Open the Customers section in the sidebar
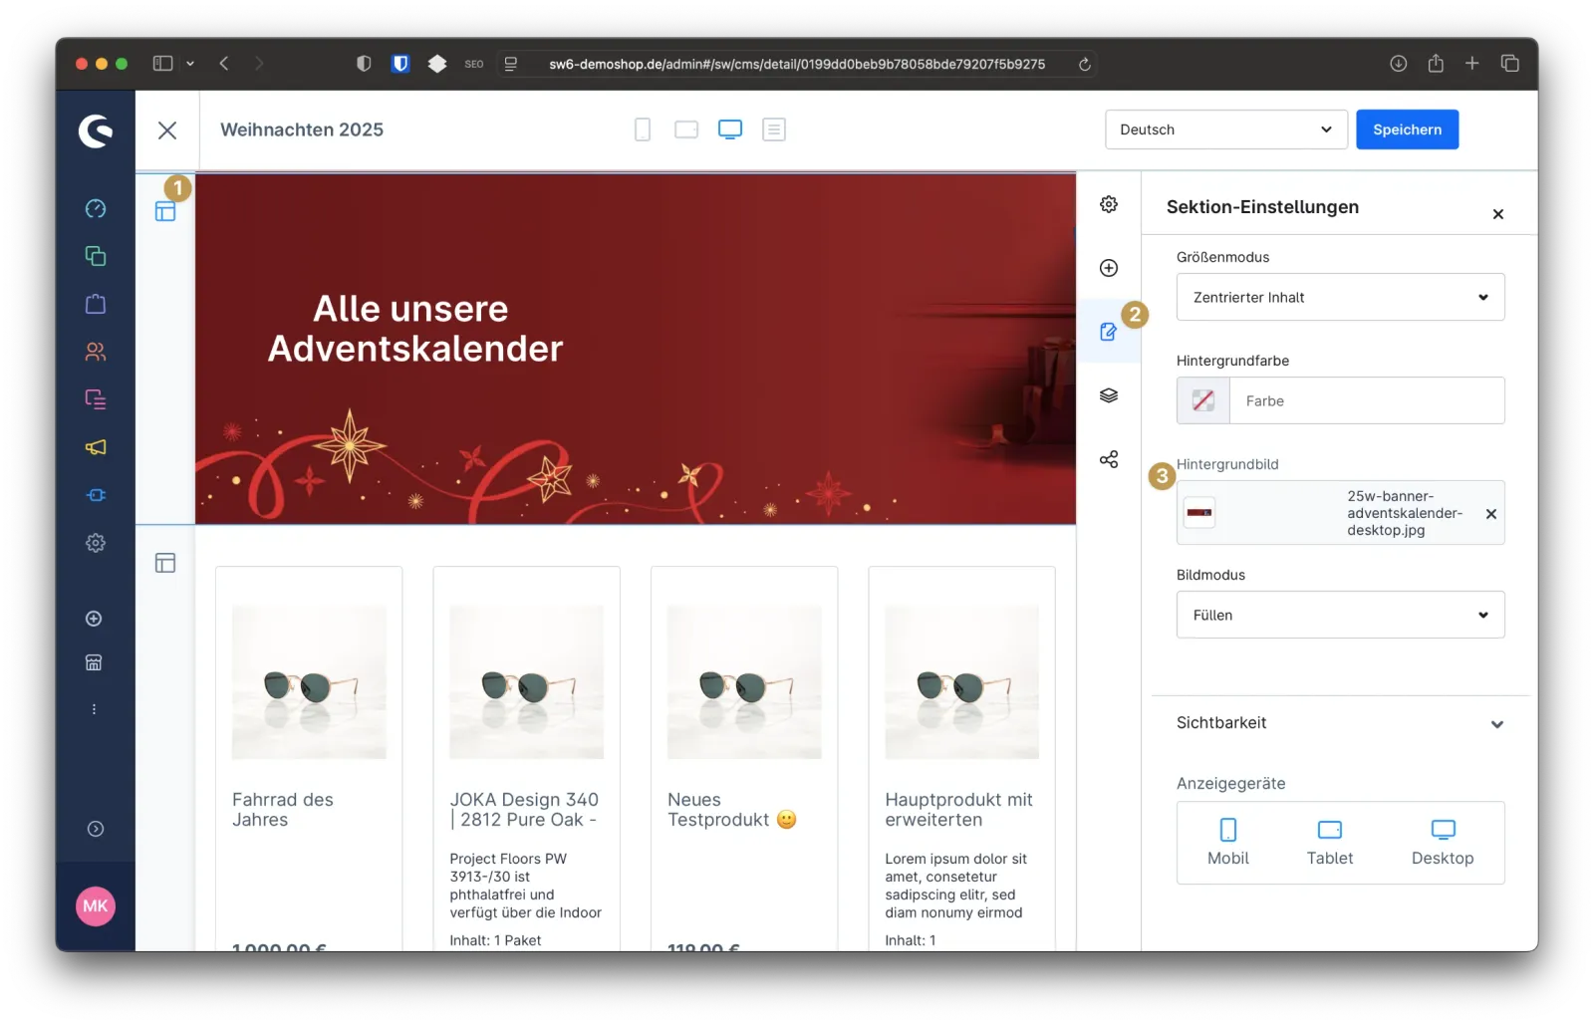 coord(95,352)
